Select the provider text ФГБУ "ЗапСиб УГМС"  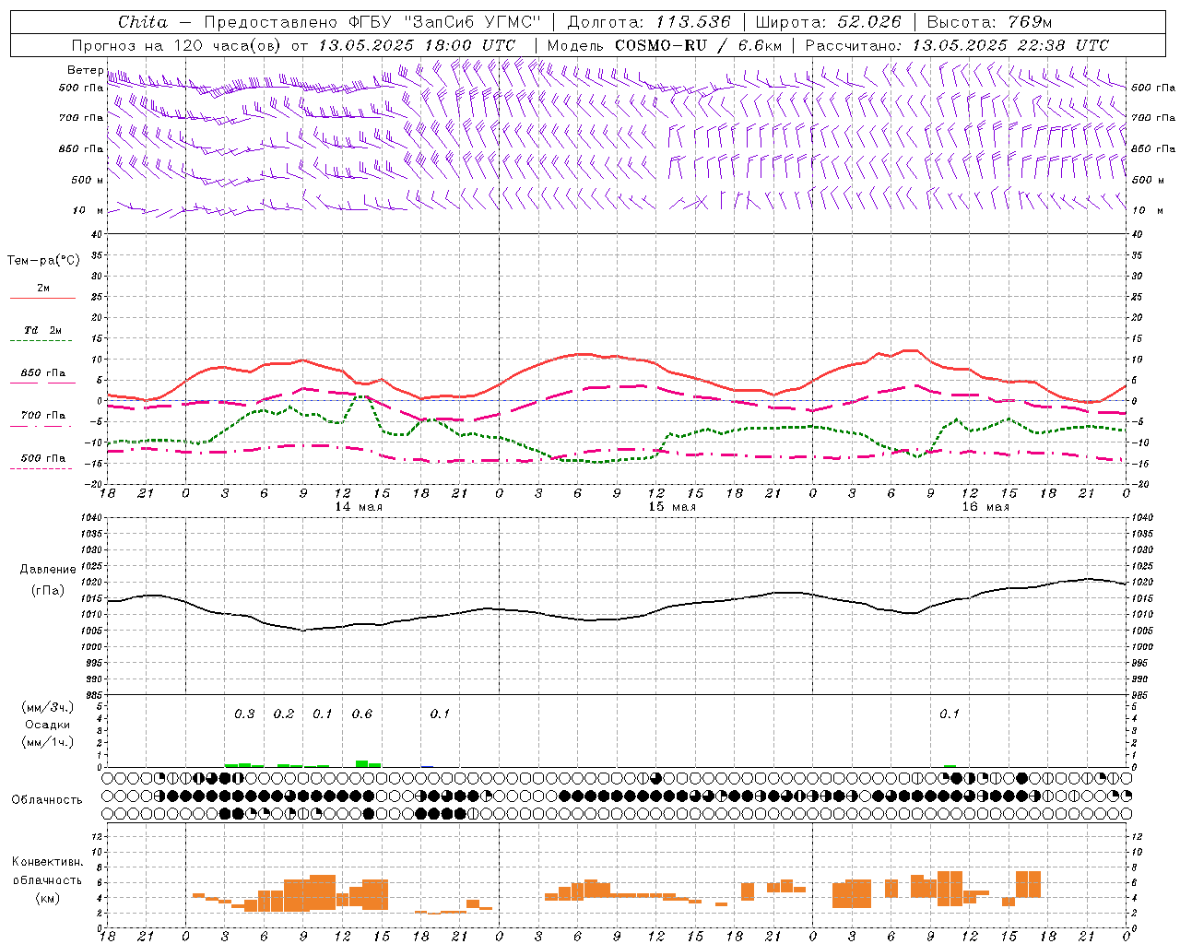pos(444,22)
